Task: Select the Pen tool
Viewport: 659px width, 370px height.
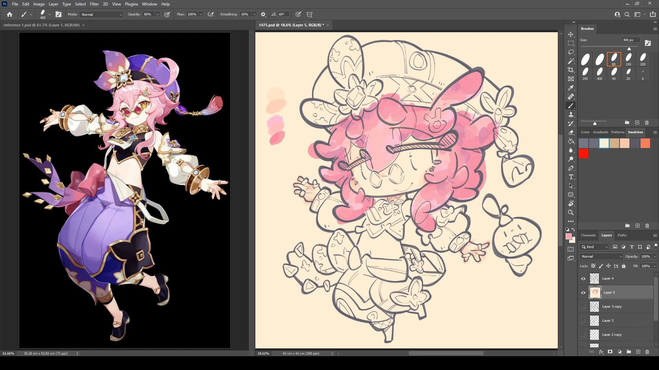Action: tap(571, 168)
